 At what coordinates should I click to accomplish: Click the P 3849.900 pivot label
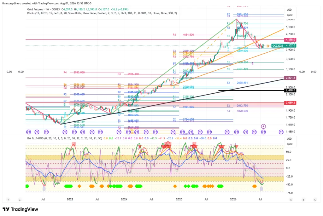pos(238,51)
